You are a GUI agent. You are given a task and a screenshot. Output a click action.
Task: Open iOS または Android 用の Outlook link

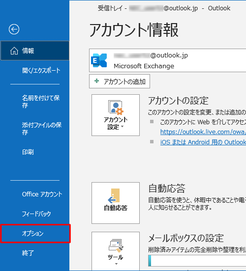pos(203,142)
